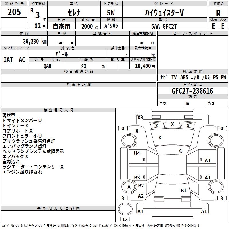Select mileage value 36,330 km
The width and height of the screenshot is (229, 229).
pos(35,41)
